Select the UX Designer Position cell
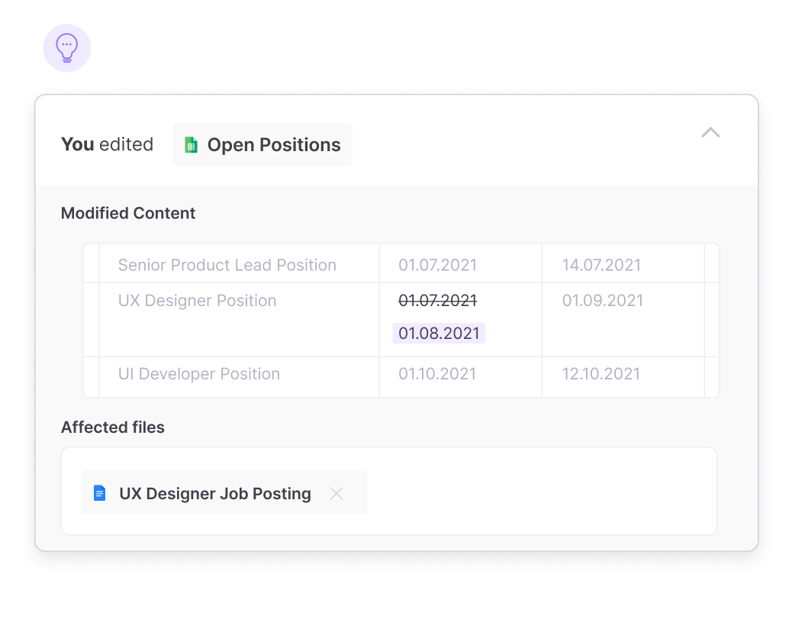Screen dimensions: 789x629 (197, 301)
